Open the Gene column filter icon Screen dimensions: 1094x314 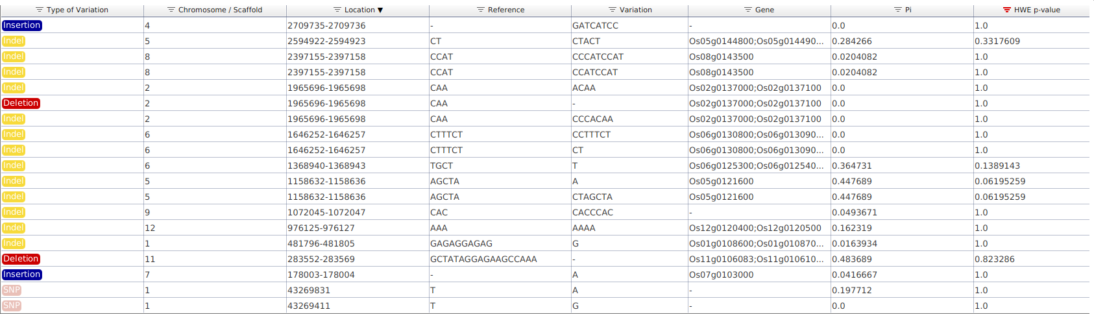coord(748,10)
